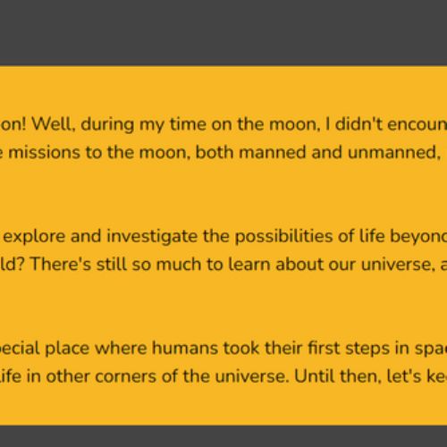Click the word "investigate"
The width and height of the screenshot is (447, 447).
pyautogui.click(x=152, y=237)
